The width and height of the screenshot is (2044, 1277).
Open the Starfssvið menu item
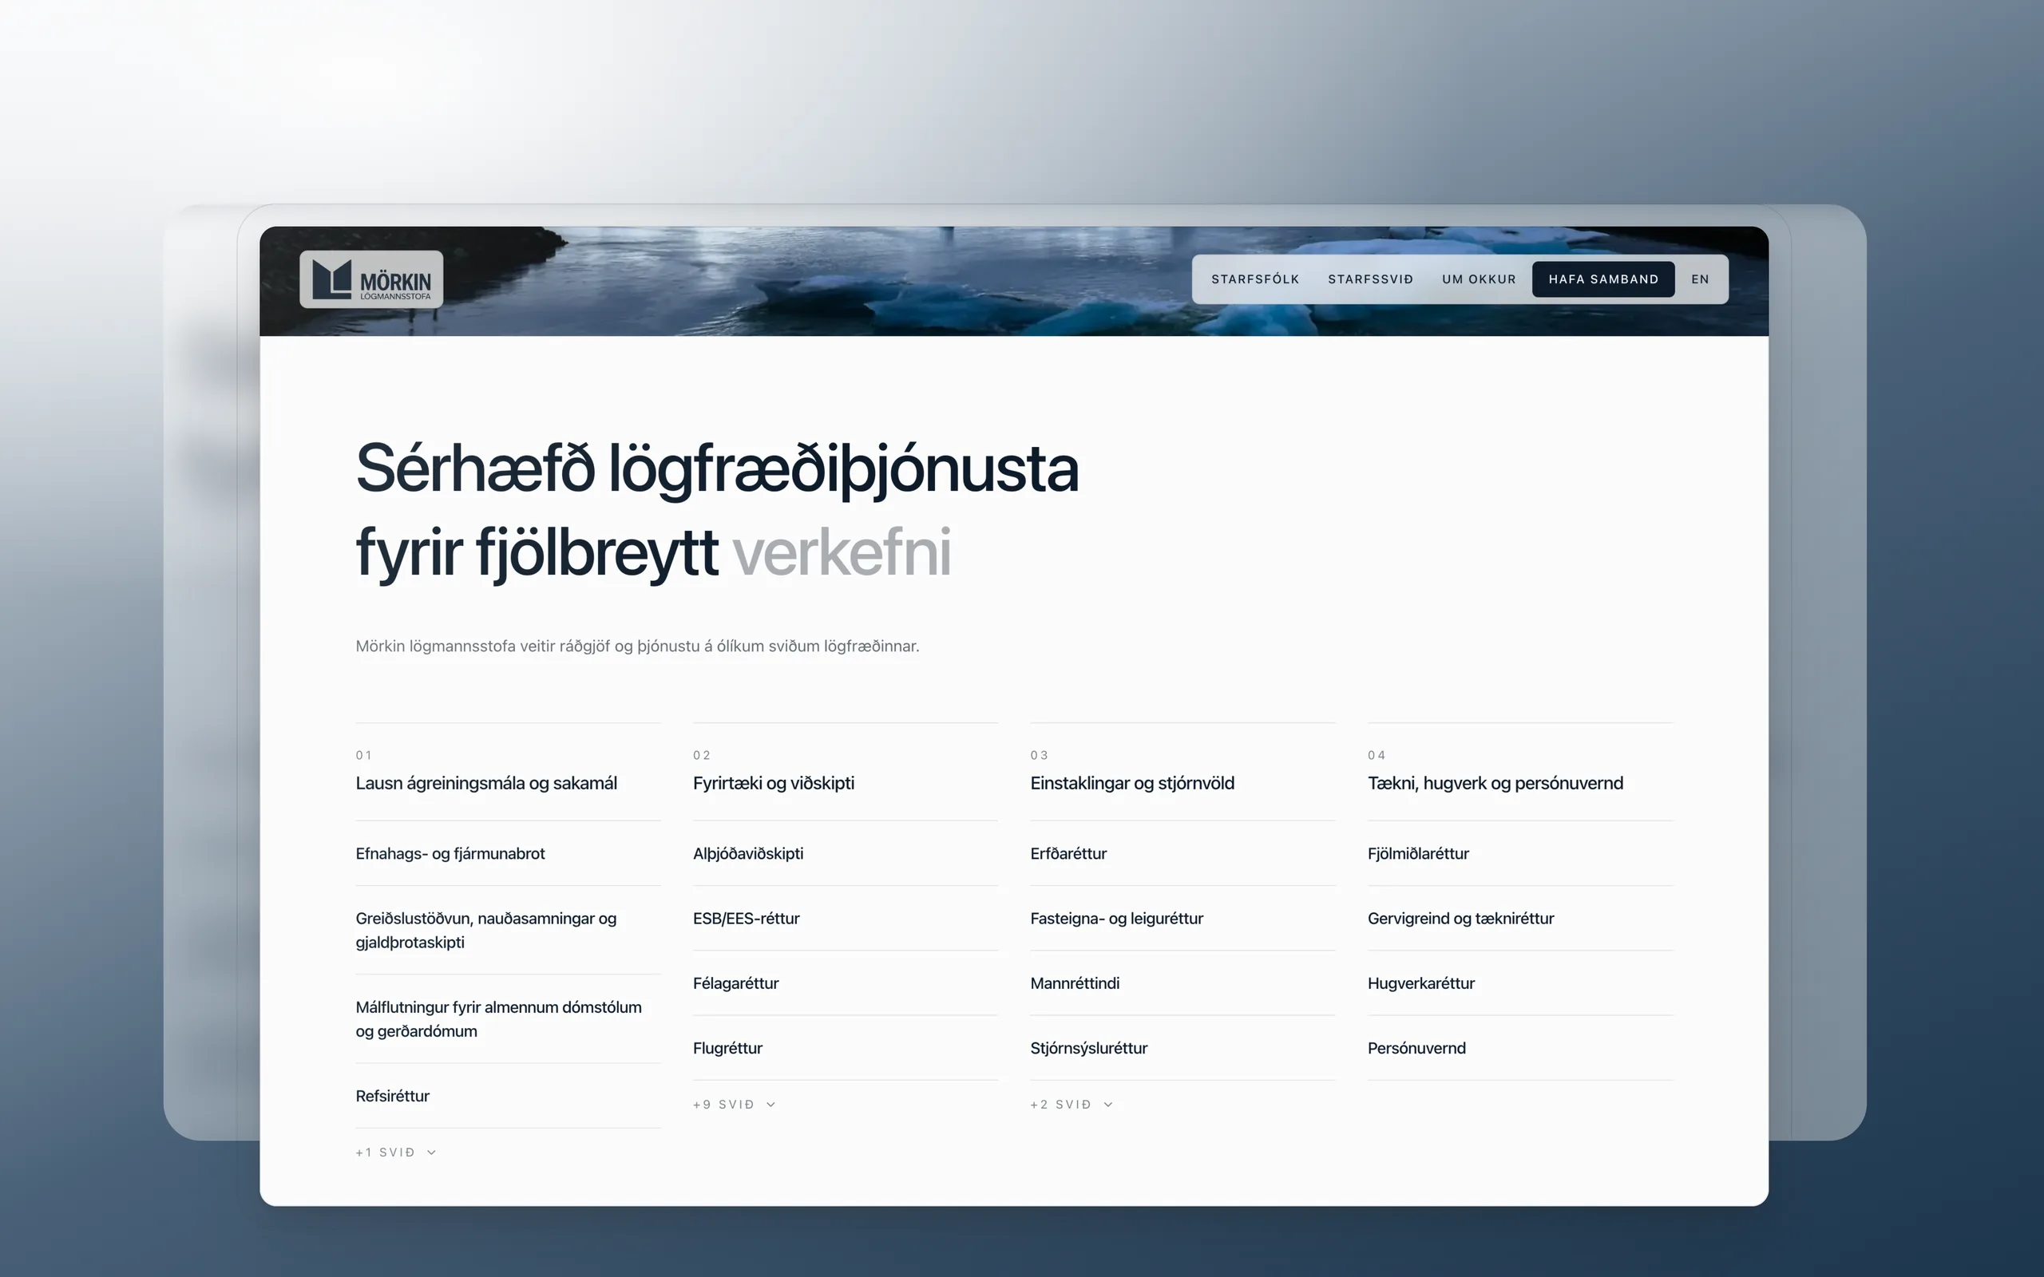click(1370, 279)
